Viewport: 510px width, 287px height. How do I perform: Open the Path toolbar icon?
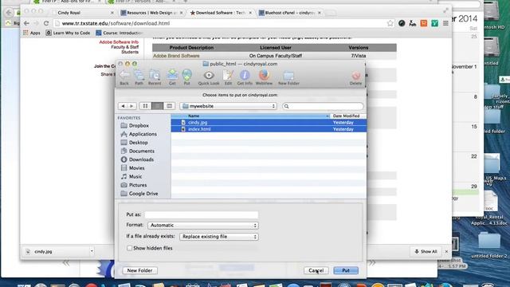139,77
